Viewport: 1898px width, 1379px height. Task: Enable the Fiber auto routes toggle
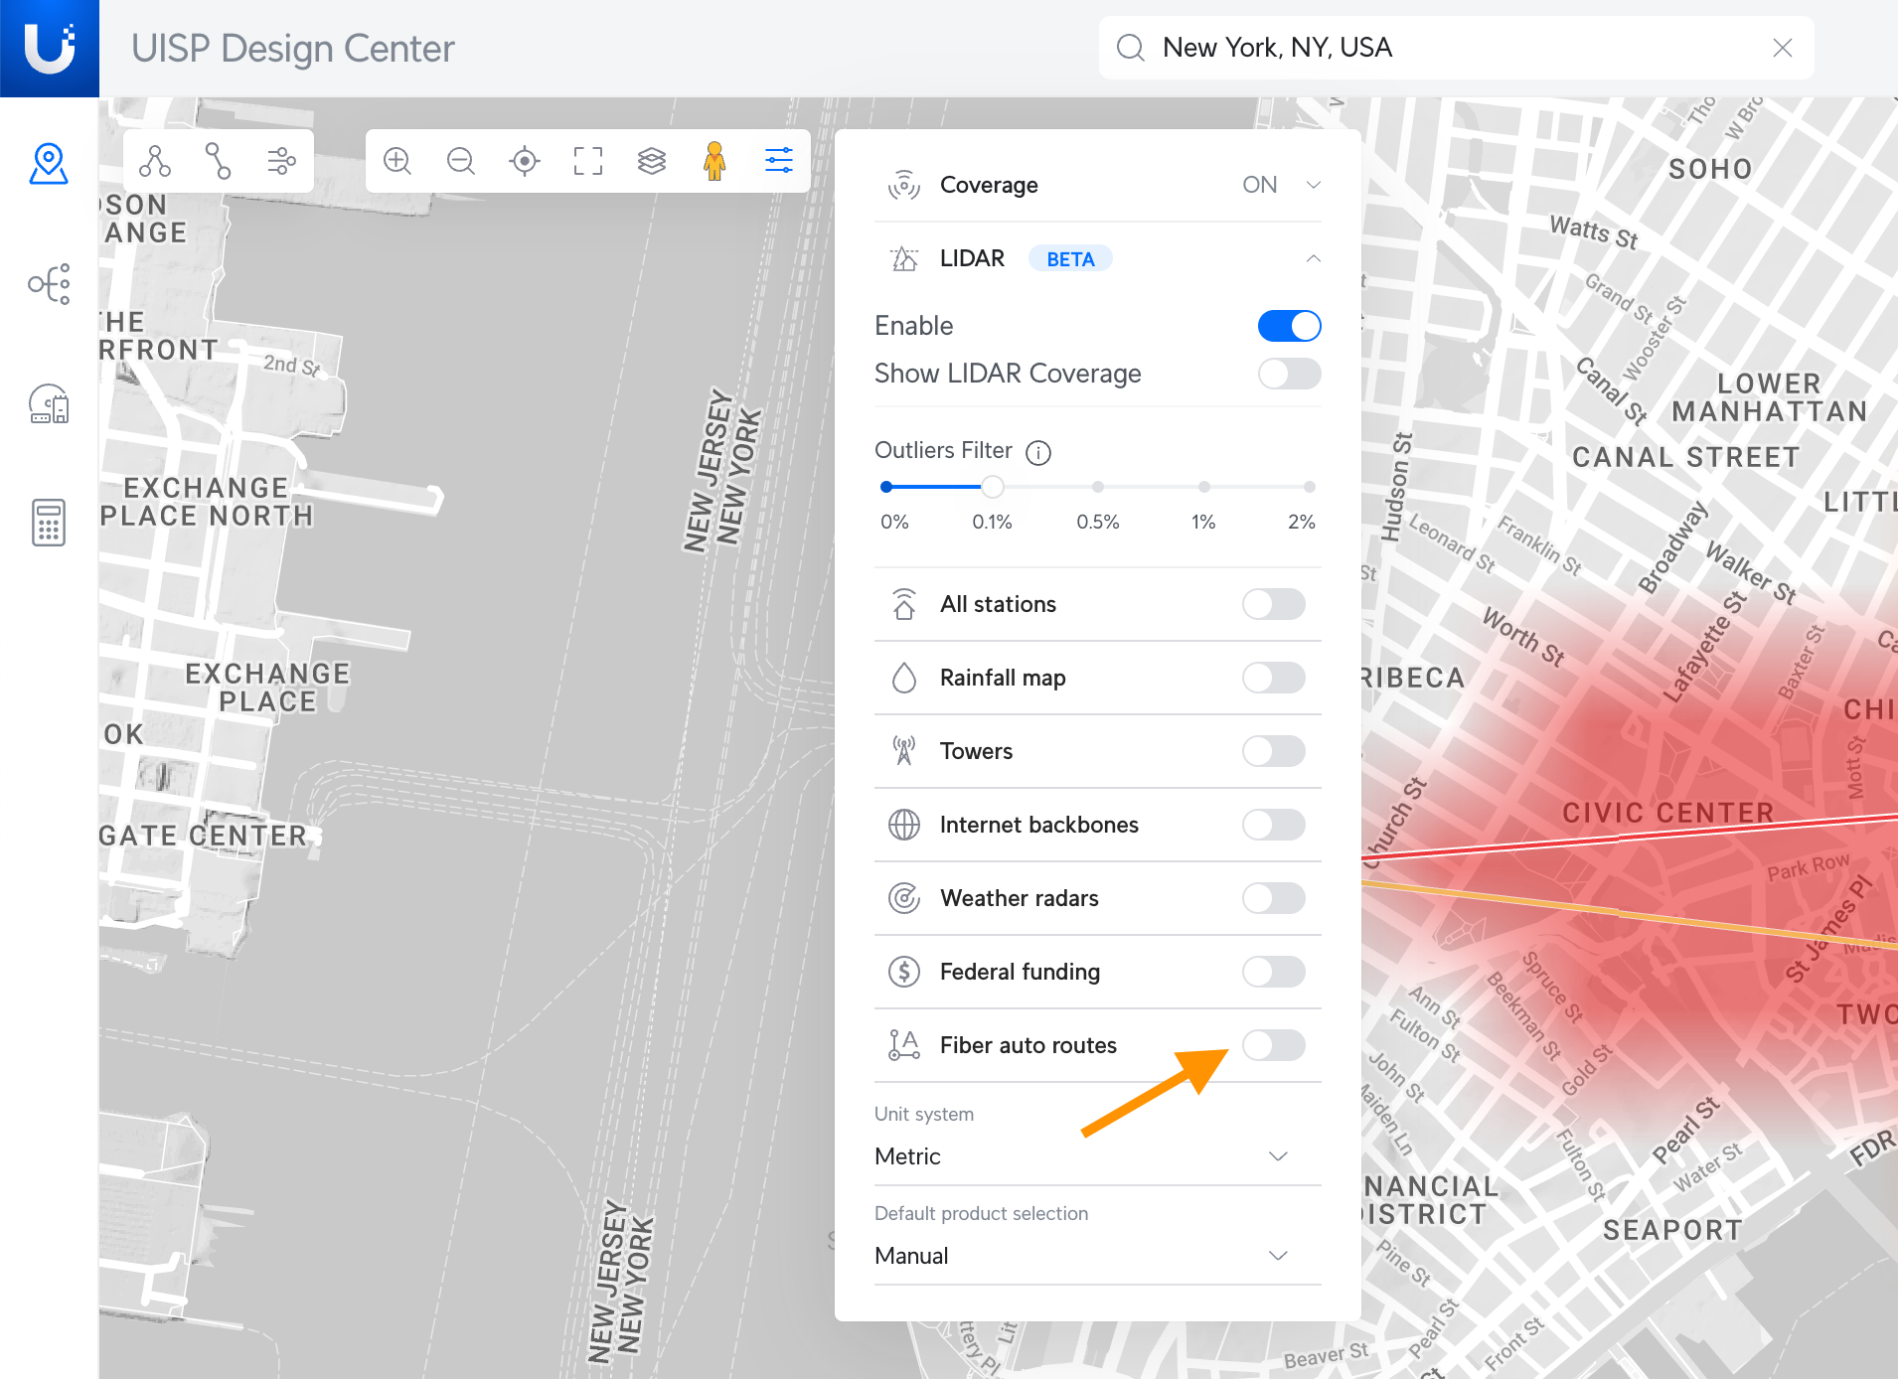coord(1273,1045)
